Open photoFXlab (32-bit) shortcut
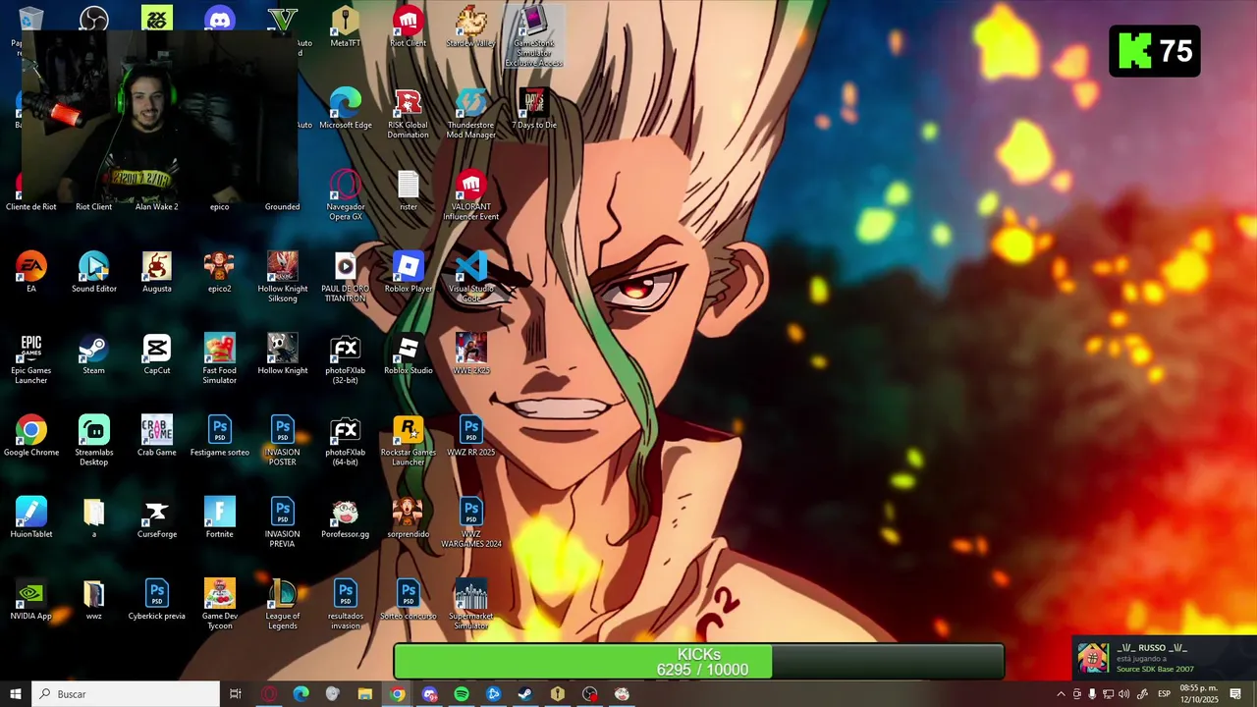This screenshot has height=707, width=1257. pos(346,359)
